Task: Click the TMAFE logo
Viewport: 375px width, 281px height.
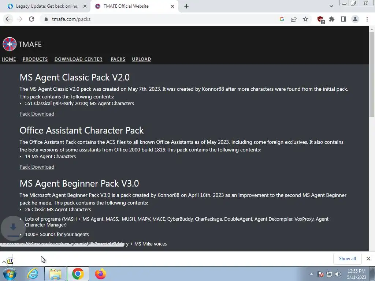Action: [22, 44]
